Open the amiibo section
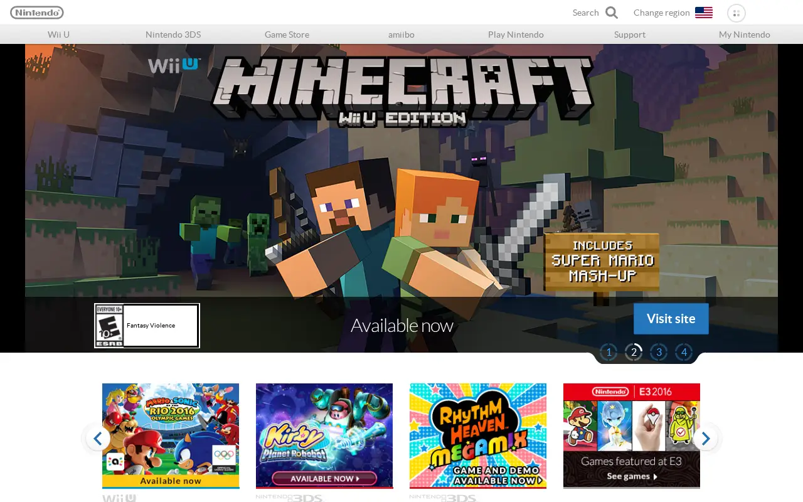This screenshot has height=502, width=803. tap(401, 35)
